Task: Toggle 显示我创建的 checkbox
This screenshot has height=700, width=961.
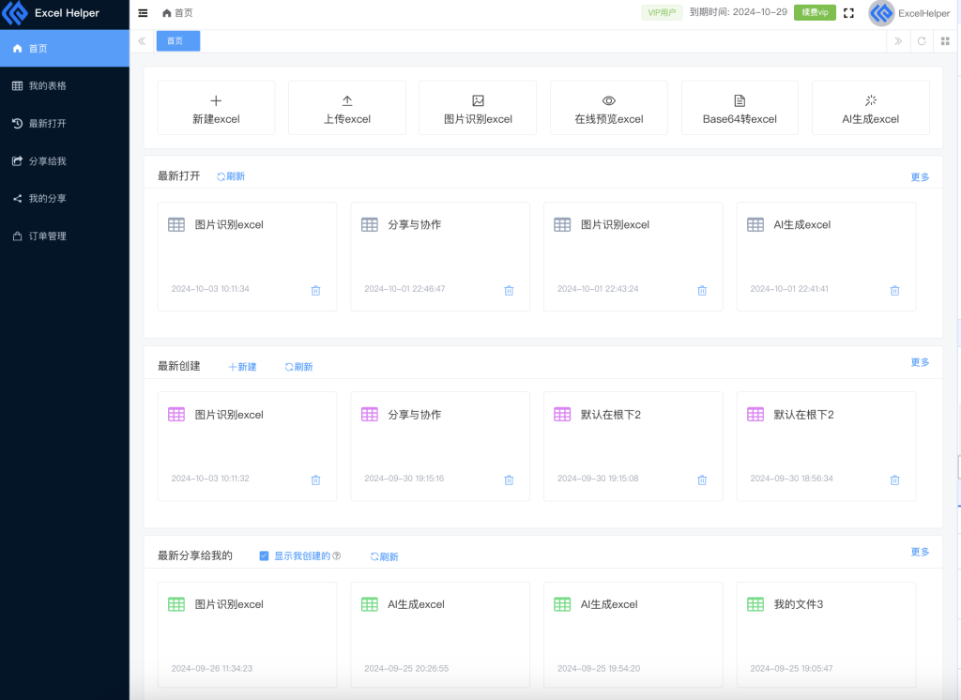Action: pyautogui.click(x=264, y=555)
